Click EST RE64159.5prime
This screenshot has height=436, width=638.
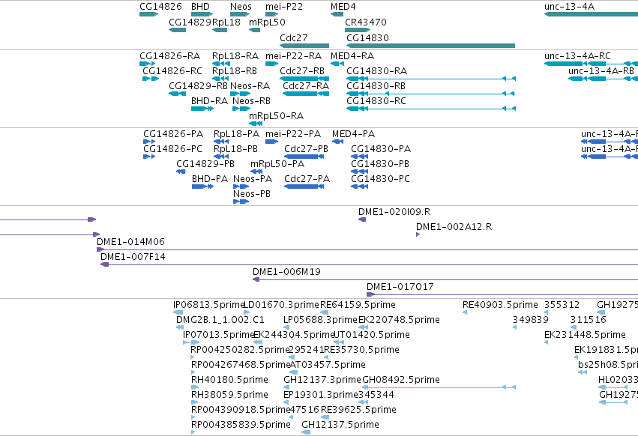(x=325, y=312)
